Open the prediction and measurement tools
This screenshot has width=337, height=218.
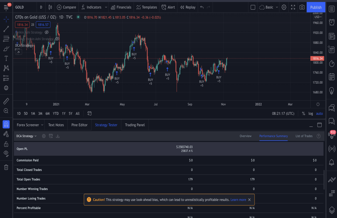click(6, 78)
